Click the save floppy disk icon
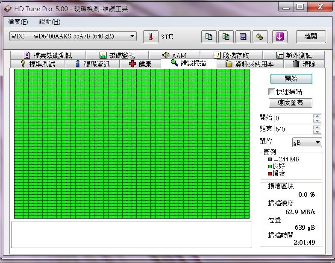Screen dimensions: 335x263 pyautogui.click(x=243, y=37)
